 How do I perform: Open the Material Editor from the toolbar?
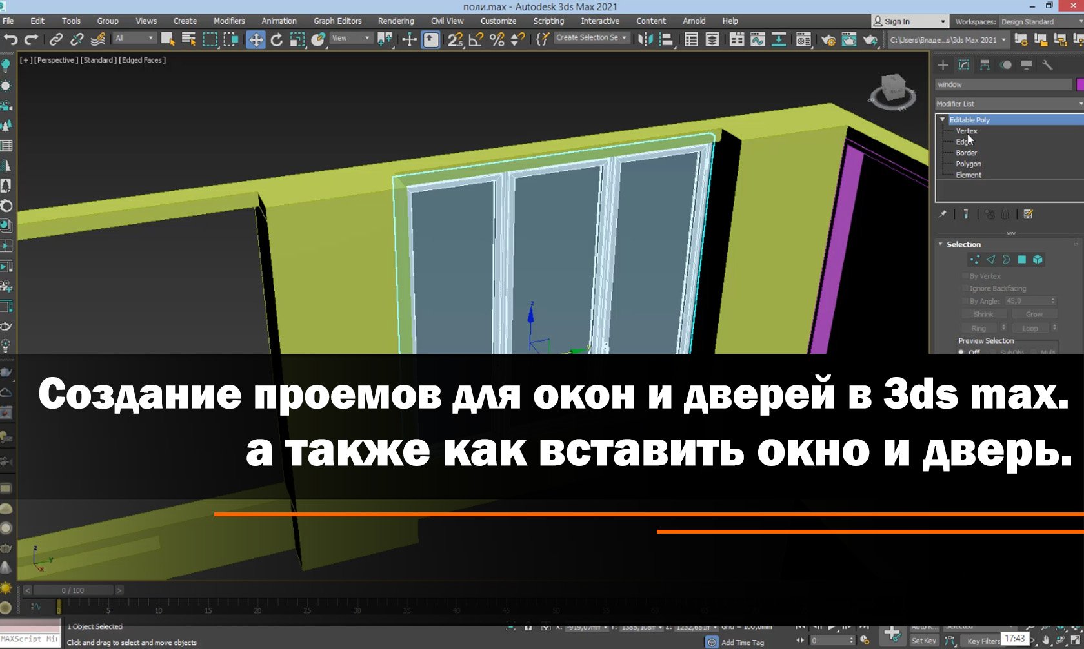pos(803,39)
